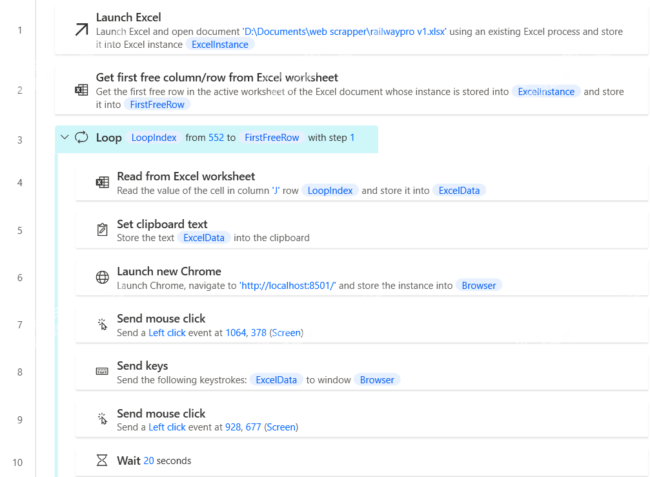Click ExcelData variable in Set clipboard text
This screenshot has height=477, width=650.
[x=203, y=238]
